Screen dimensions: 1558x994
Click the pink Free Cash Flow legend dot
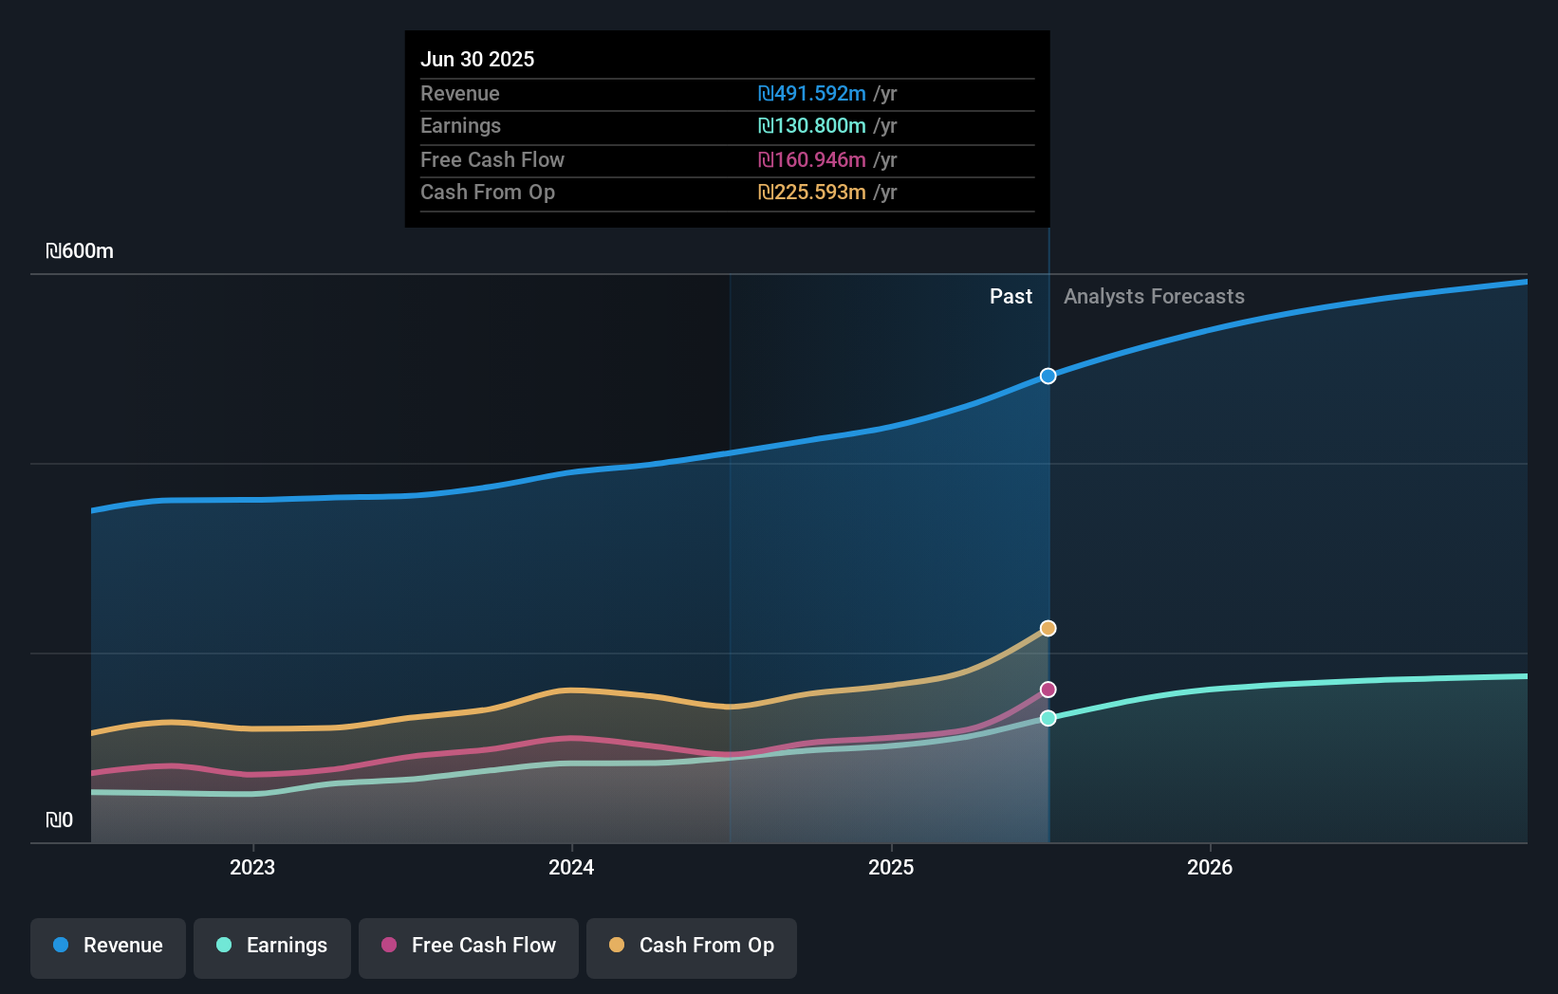pyautogui.click(x=387, y=946)
